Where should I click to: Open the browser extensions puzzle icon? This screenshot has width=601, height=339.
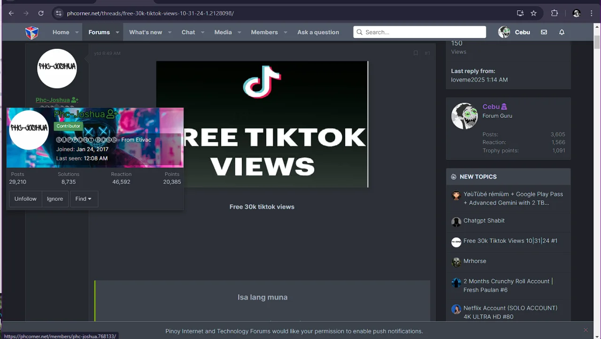(555, 13)
